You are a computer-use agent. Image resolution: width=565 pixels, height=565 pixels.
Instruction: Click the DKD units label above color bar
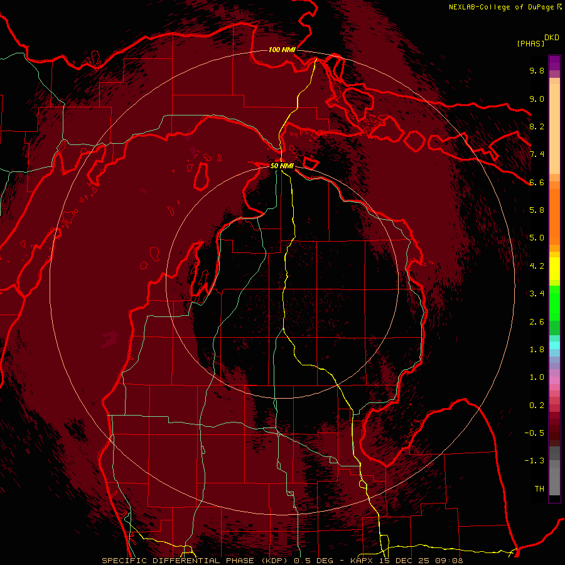552,38
